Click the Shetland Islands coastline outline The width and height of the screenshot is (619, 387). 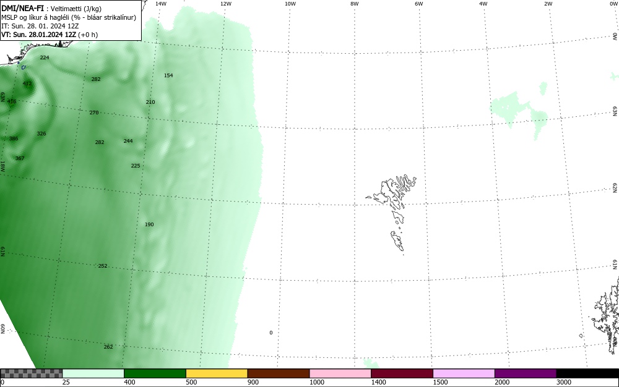pyautogui.click(x=605, y=315)
